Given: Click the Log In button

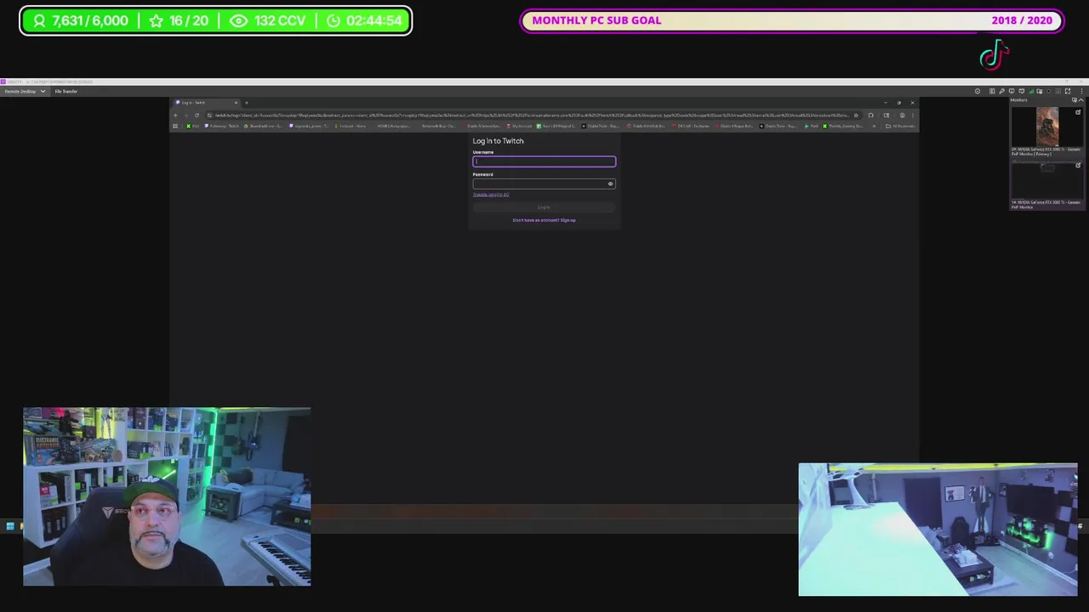Looking at the screenshot, I should pyautogui.click(x=544, y=207).
